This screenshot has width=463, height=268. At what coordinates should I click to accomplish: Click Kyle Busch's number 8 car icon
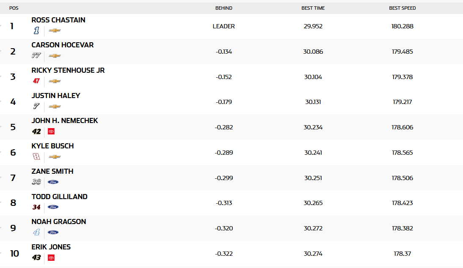click(36, 157)
